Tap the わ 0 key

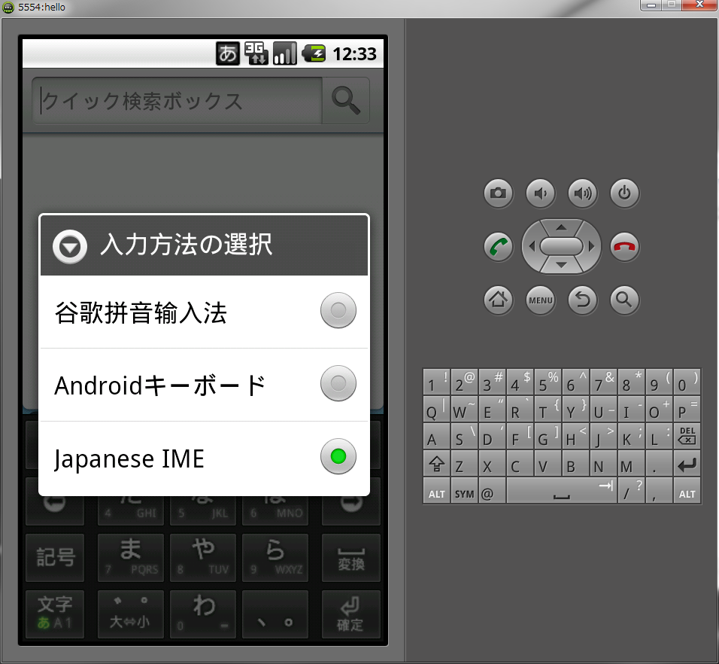202,614
